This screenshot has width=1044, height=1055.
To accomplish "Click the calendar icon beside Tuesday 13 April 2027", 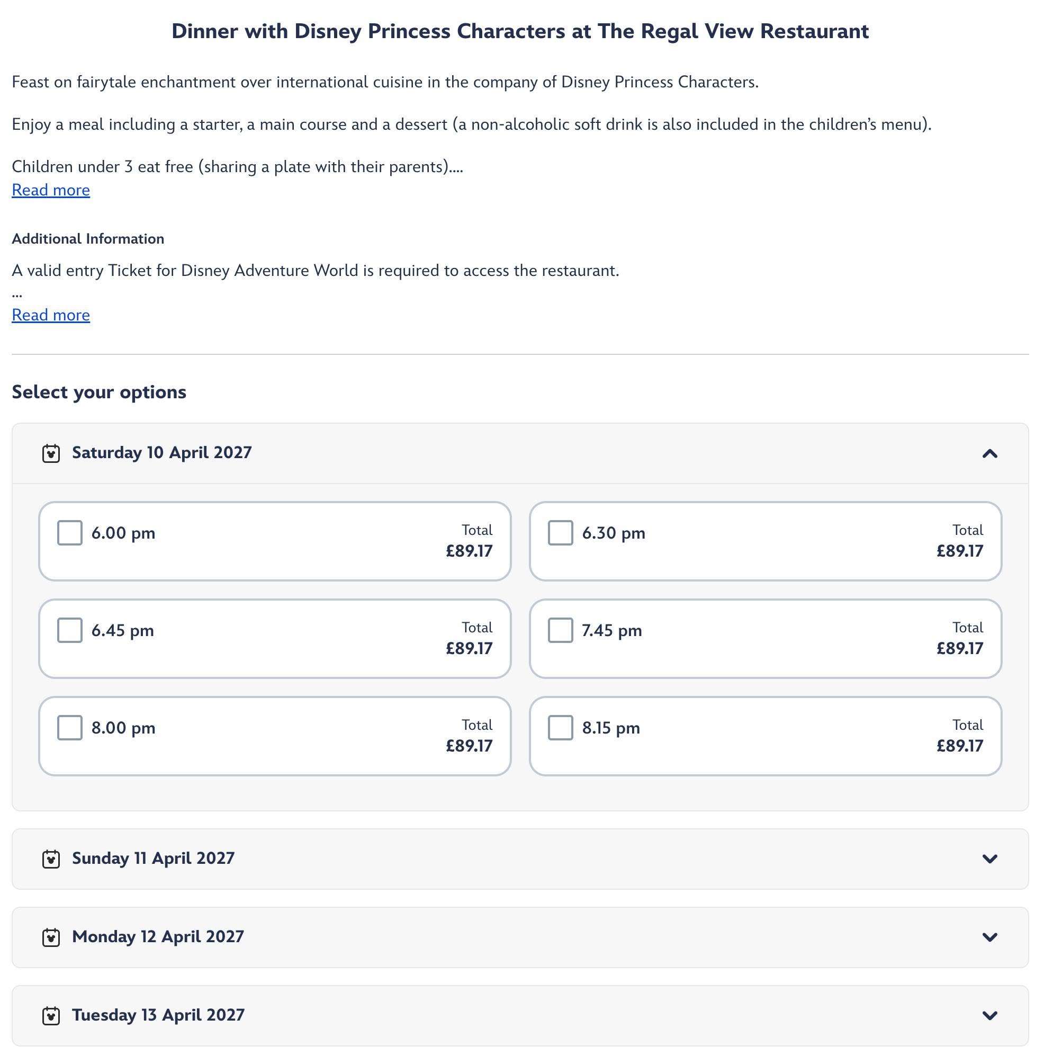I will click(51, 1016).
